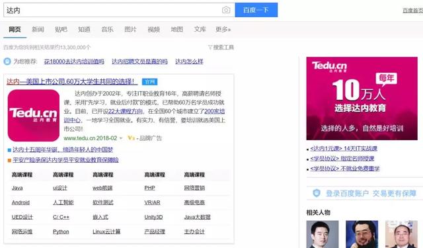Open the Linux云计算 course link
The height and width of the screenshot is (248, 423).
(x=106, y=231)
